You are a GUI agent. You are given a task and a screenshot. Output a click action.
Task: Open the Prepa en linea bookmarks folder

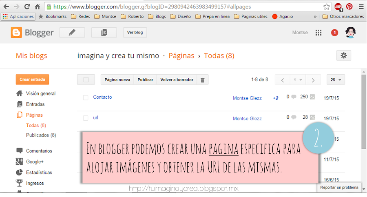click(x=212, y=16)
